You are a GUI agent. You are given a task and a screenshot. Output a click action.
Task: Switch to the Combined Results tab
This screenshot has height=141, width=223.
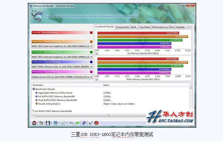(x=104, y=27)
